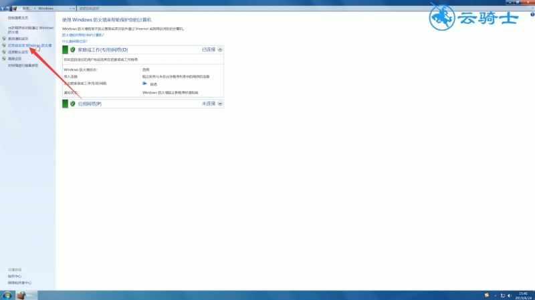Expand the Public networks (P) section

[220, 104]
